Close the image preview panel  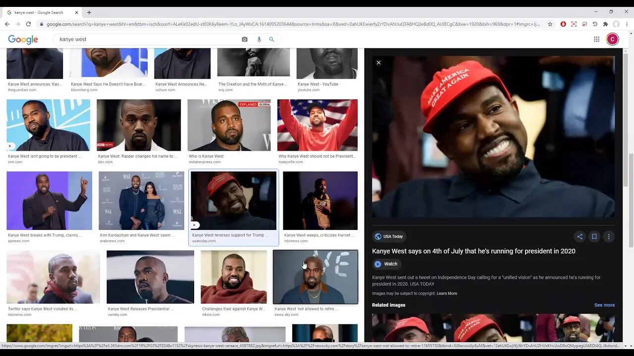[x=378, y=63]
